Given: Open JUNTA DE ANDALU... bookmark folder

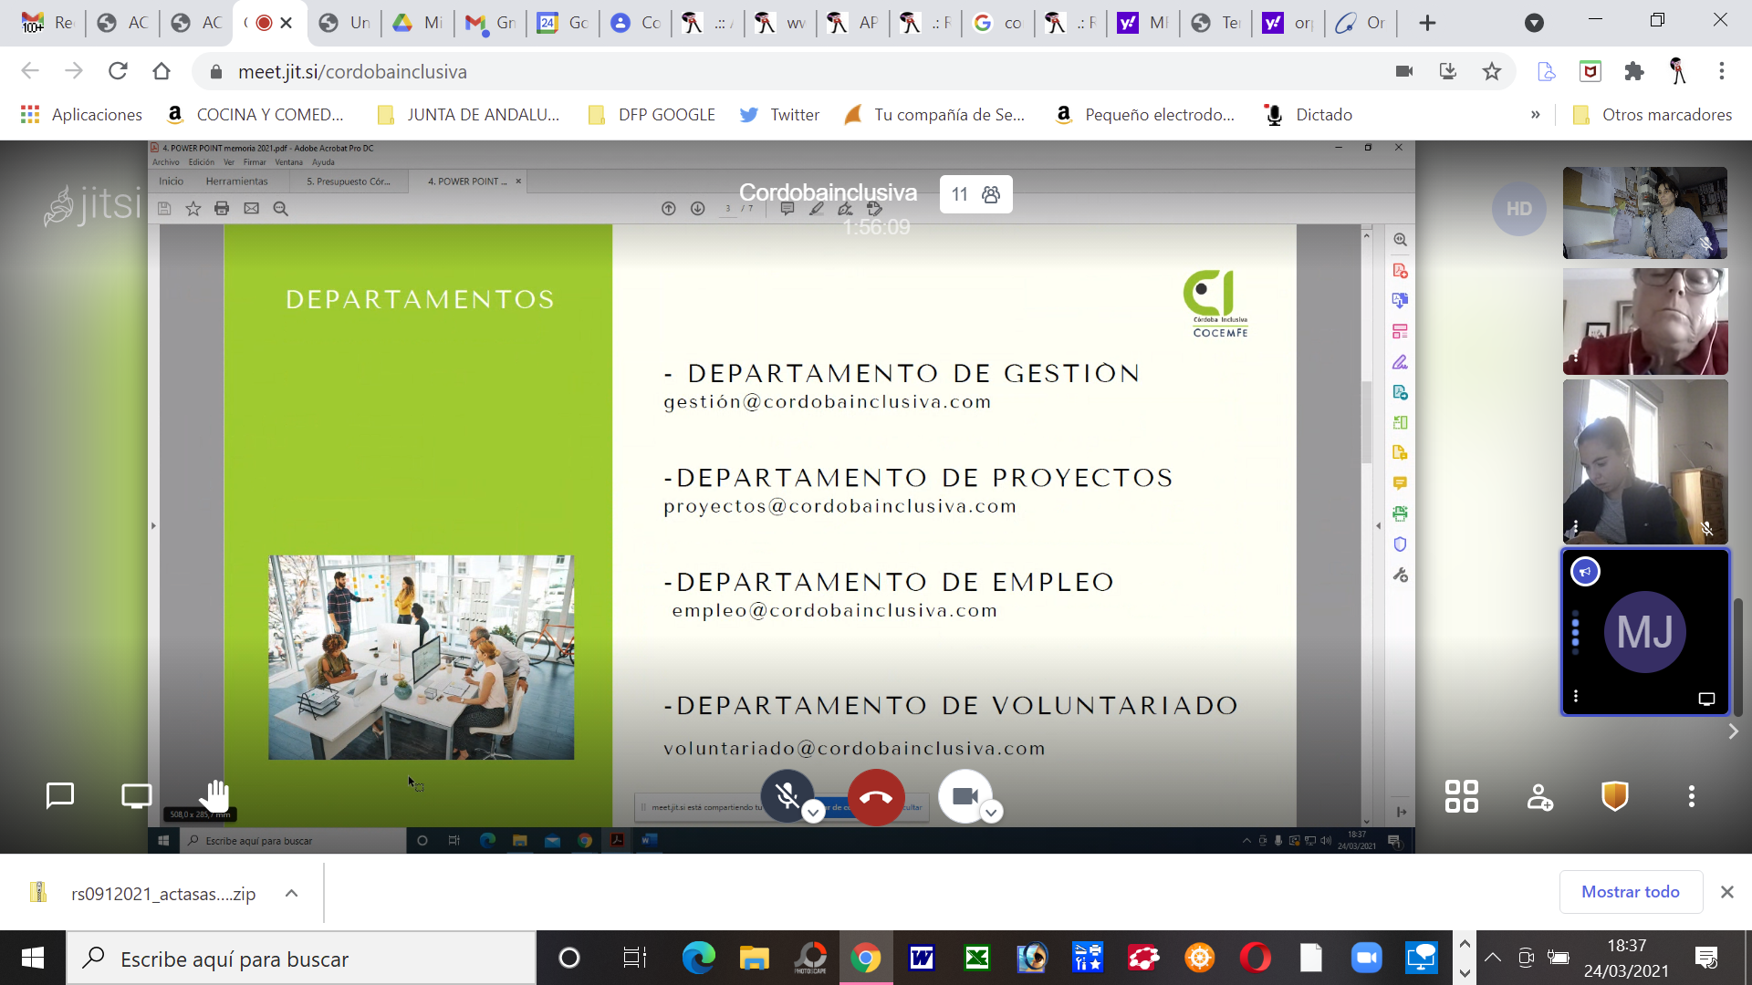Looking at the screenshot, I should [x=468, y=115].
